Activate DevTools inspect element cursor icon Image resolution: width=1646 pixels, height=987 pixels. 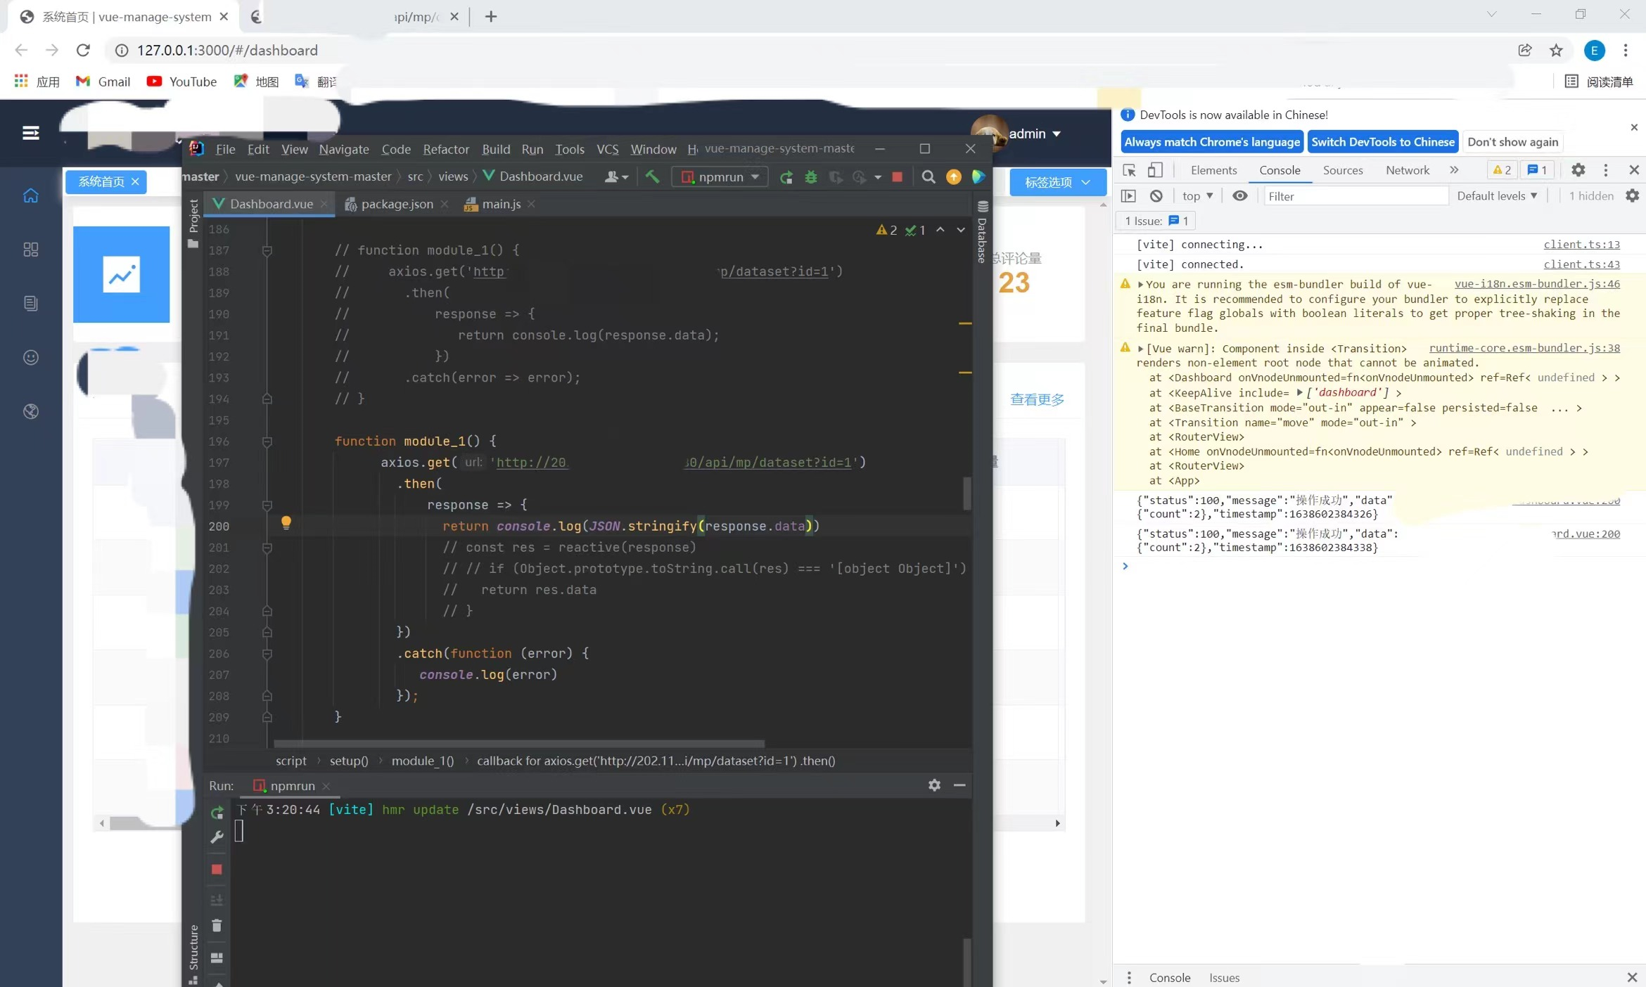point(1128,169)
